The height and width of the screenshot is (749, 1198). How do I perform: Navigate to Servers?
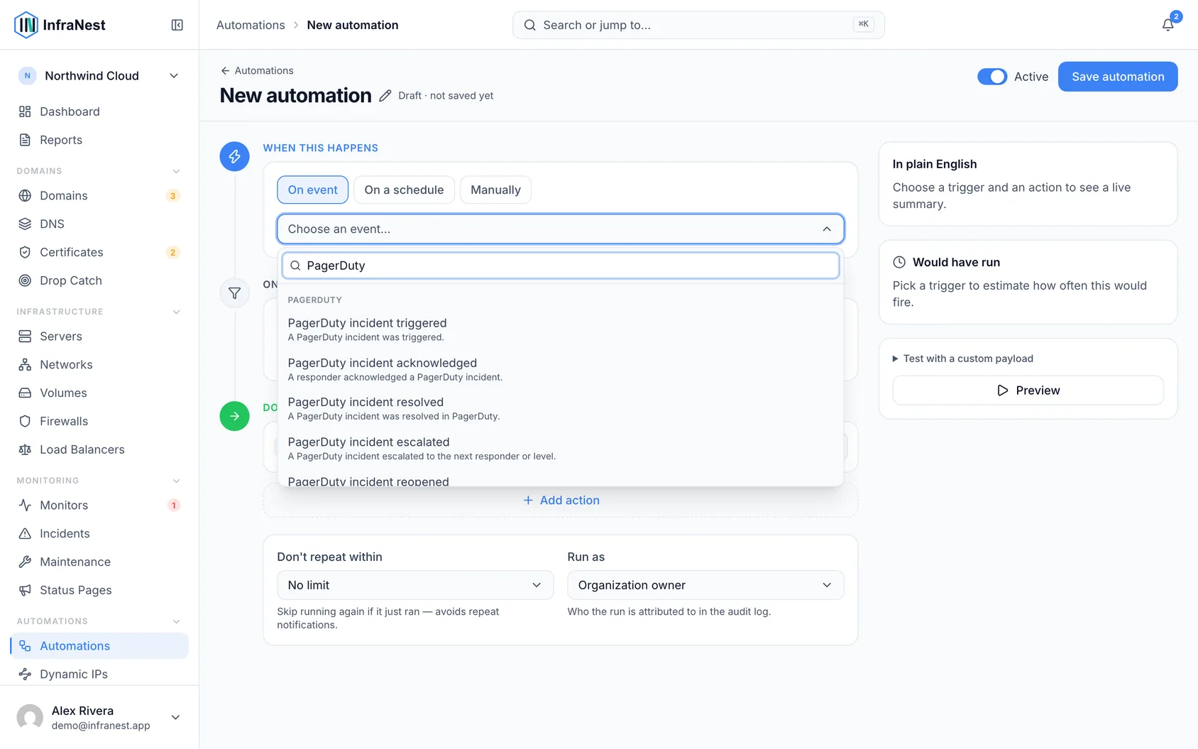click(x=99, y=337)
